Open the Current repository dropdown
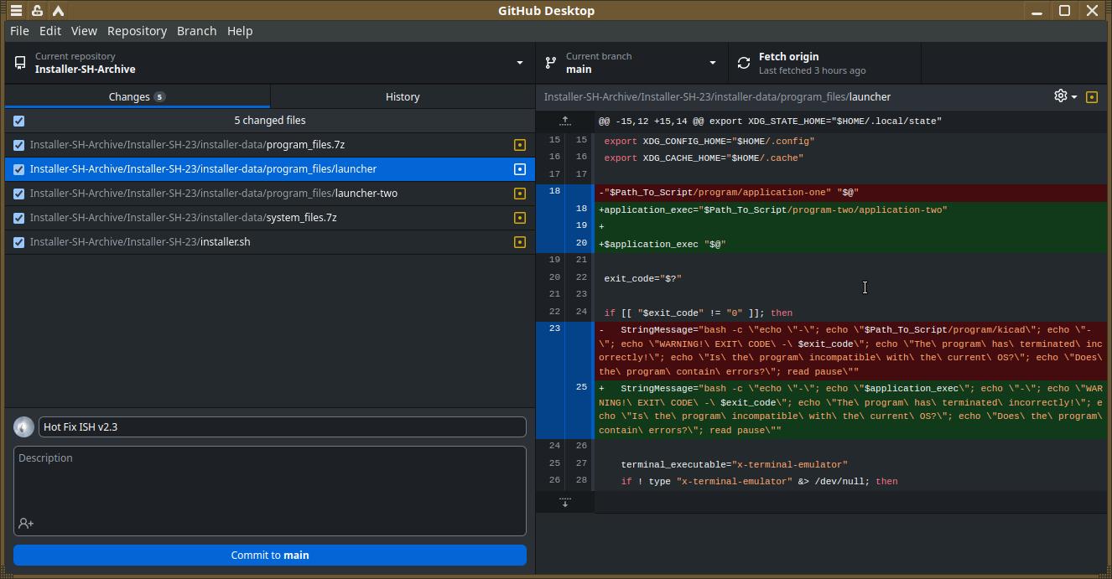 (269, 63)
